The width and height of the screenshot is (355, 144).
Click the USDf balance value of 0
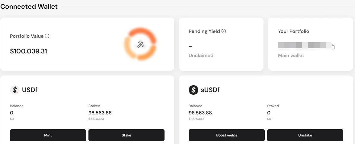(x=12, y=113)
